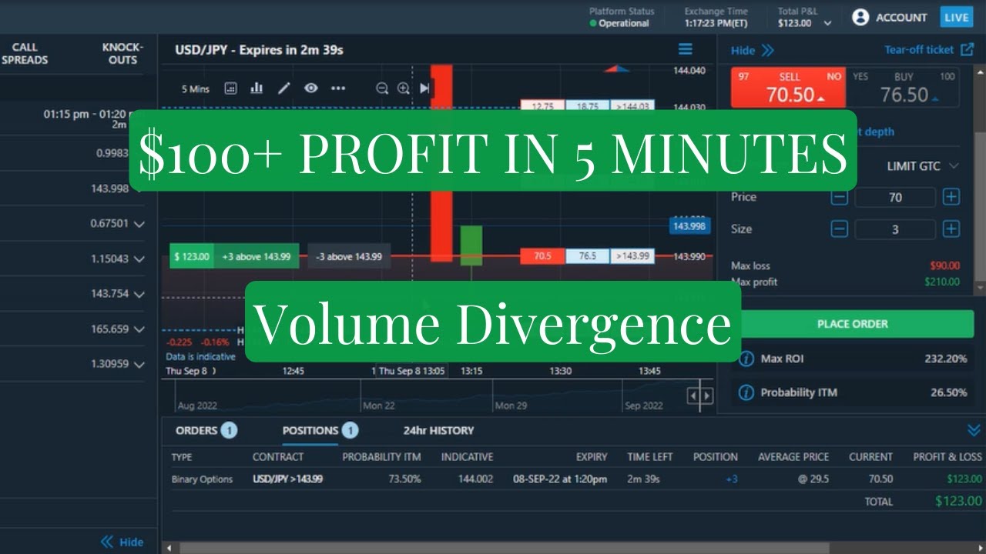Expand the 0.67501 market row
The image size is (986, 554).
coord(139,224)
